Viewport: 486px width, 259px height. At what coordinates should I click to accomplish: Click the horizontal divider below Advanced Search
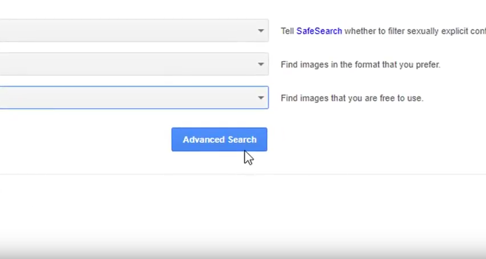point(229,174)
